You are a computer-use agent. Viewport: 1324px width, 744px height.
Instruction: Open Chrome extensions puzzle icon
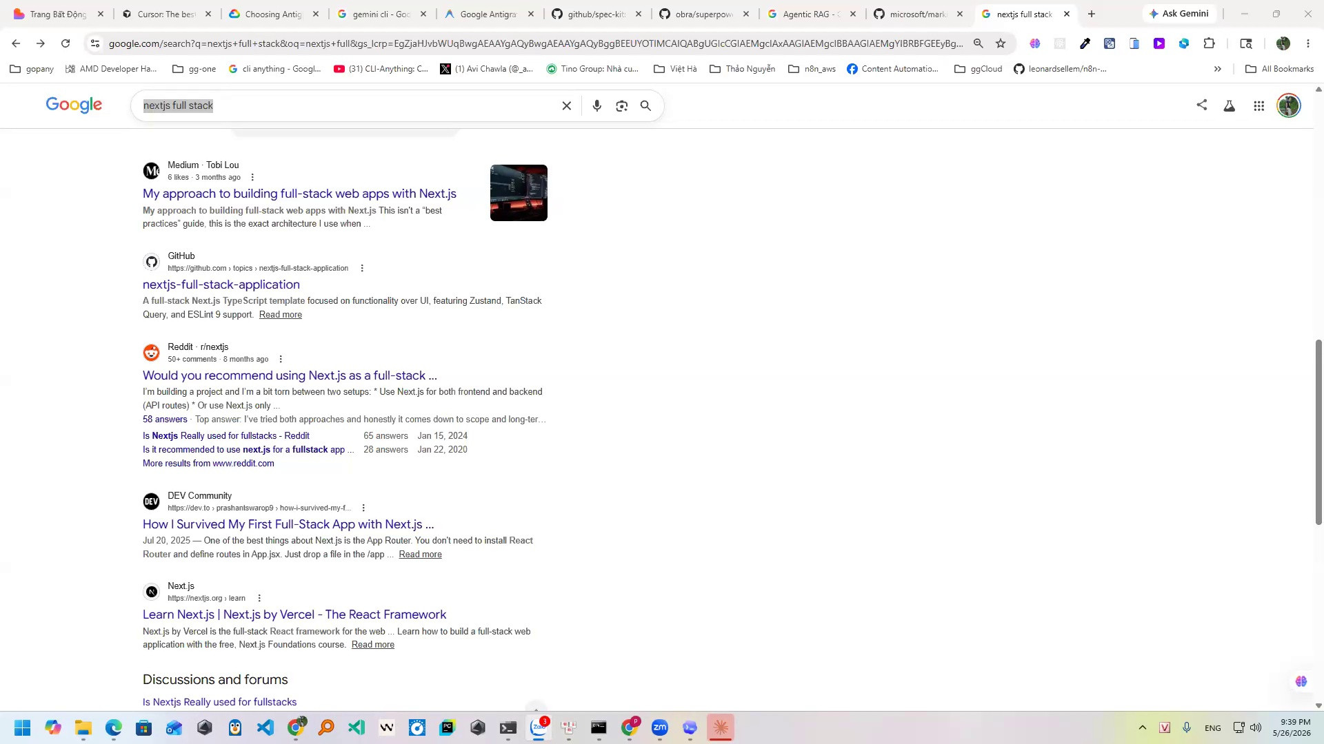point(1209,43)
